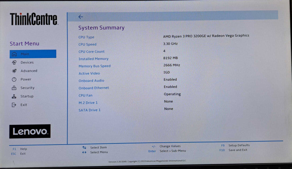Select the CPU Core Count label
Viewport: 292px width, 169px height.
point(92,51)
